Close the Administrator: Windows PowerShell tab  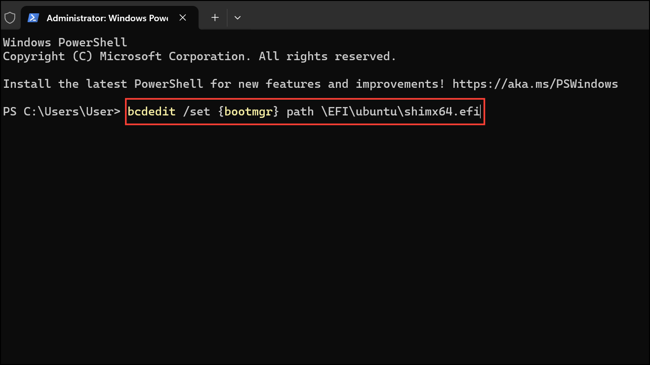click(182, 17)
